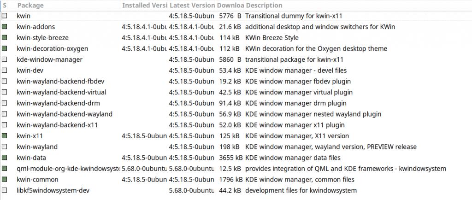The width and height of the screenshot is (472, 200).
Task: Toggle kwin-data installed status checkbox
Action: point(5,158)
